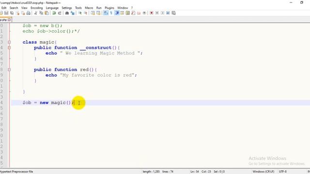Toggle the Indent guide toolbar icon
The width and height of the screenshot is (310, 174).
click(117, 13)
